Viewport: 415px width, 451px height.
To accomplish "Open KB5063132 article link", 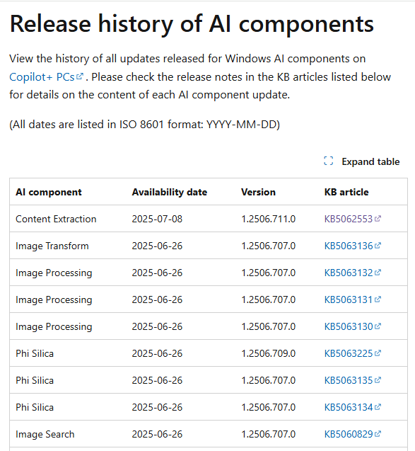I will coord(352,273).
